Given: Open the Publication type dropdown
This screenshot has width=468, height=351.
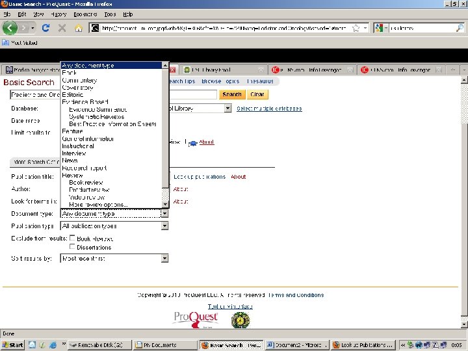Looking at the screenshot, I should coord(114,226).
